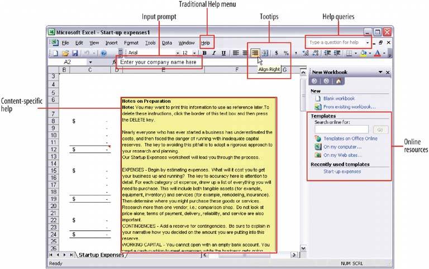Open the font size dropdown showing 12
Image resolution: width=429 pixels, height=269 pixels.
coord(194,53)
